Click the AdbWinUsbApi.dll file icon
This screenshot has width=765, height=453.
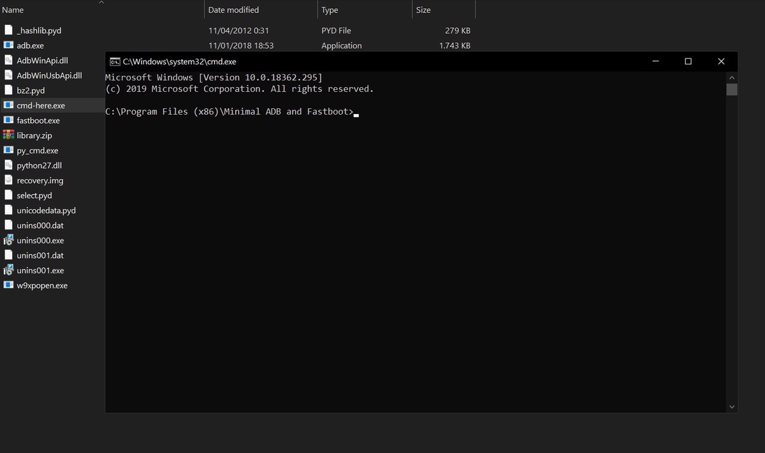pyautogui.click(x=9, y=75)
